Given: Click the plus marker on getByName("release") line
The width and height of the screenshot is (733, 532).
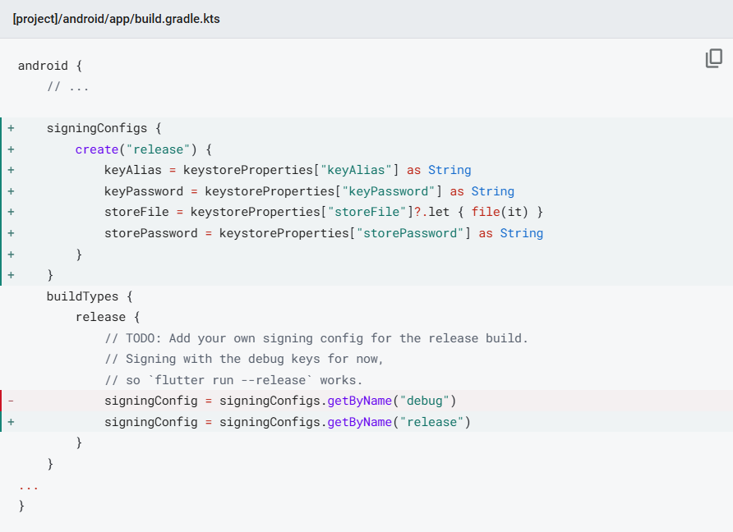Looking at the screenshot, I should (11, 422).
